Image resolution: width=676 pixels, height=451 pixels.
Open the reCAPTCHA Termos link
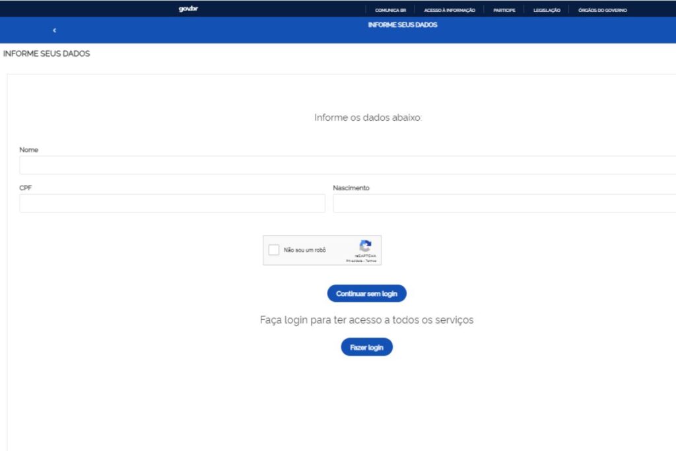point(371,261)
